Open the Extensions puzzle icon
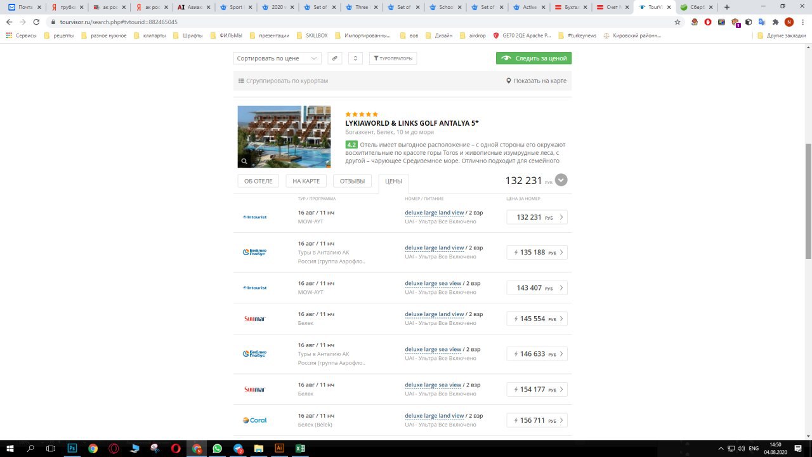This screenshot has width=812, height=457. [x=775, y=22]
